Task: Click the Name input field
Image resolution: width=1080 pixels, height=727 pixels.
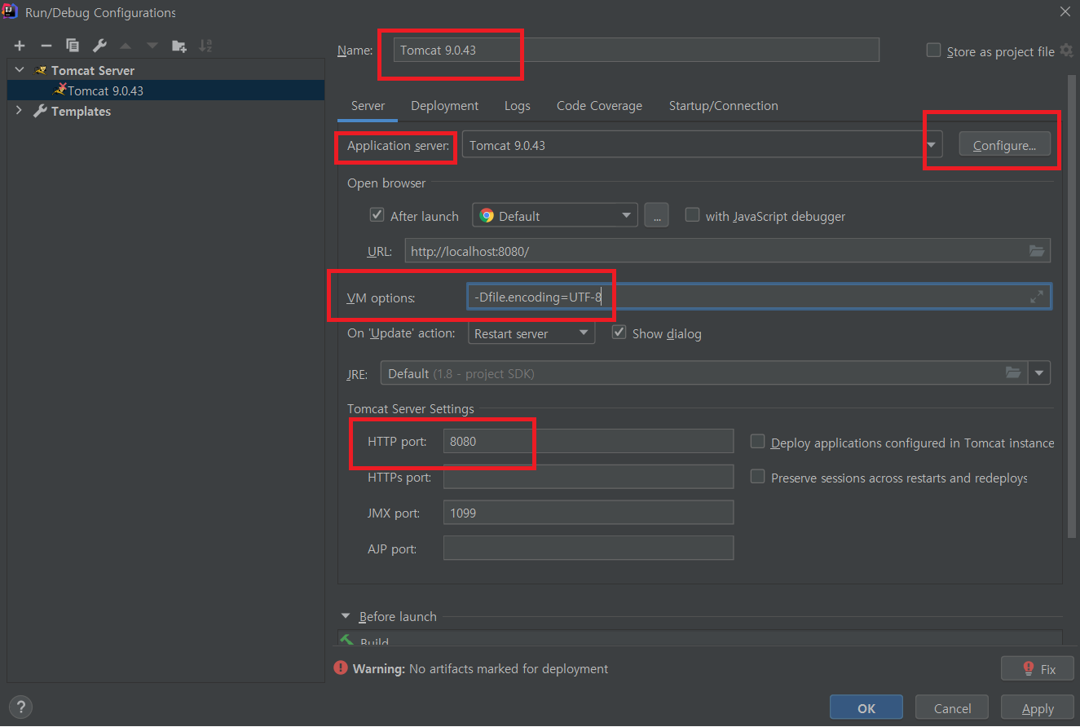Action: click(x=636, y=50)
